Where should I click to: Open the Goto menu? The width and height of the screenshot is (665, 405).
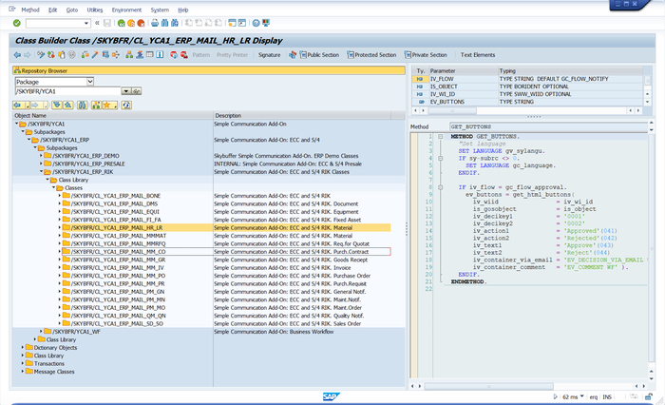(x=72, y=10)
